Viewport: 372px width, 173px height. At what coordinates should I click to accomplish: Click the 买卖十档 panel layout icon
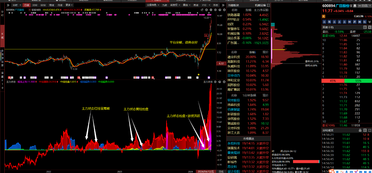coord(365,27)
